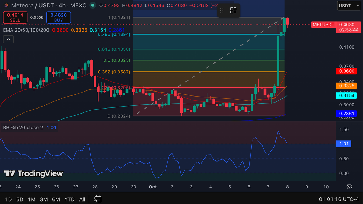Click the red 0.4614 SELL button
Viewport: 363px width, 204px height.
point(15,17)
